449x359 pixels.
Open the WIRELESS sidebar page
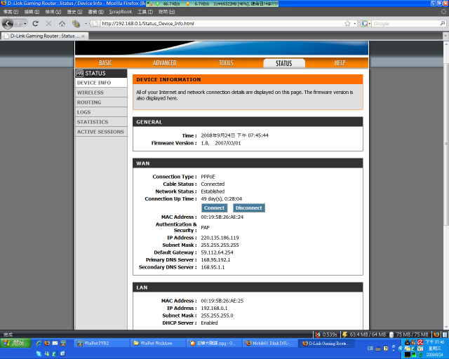pyautogui.click(x=101, y=93)
